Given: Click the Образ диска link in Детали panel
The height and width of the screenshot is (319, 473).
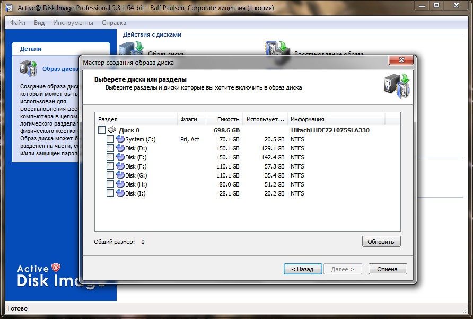Looking at the screenshot, I should click(x=60, y=69).
